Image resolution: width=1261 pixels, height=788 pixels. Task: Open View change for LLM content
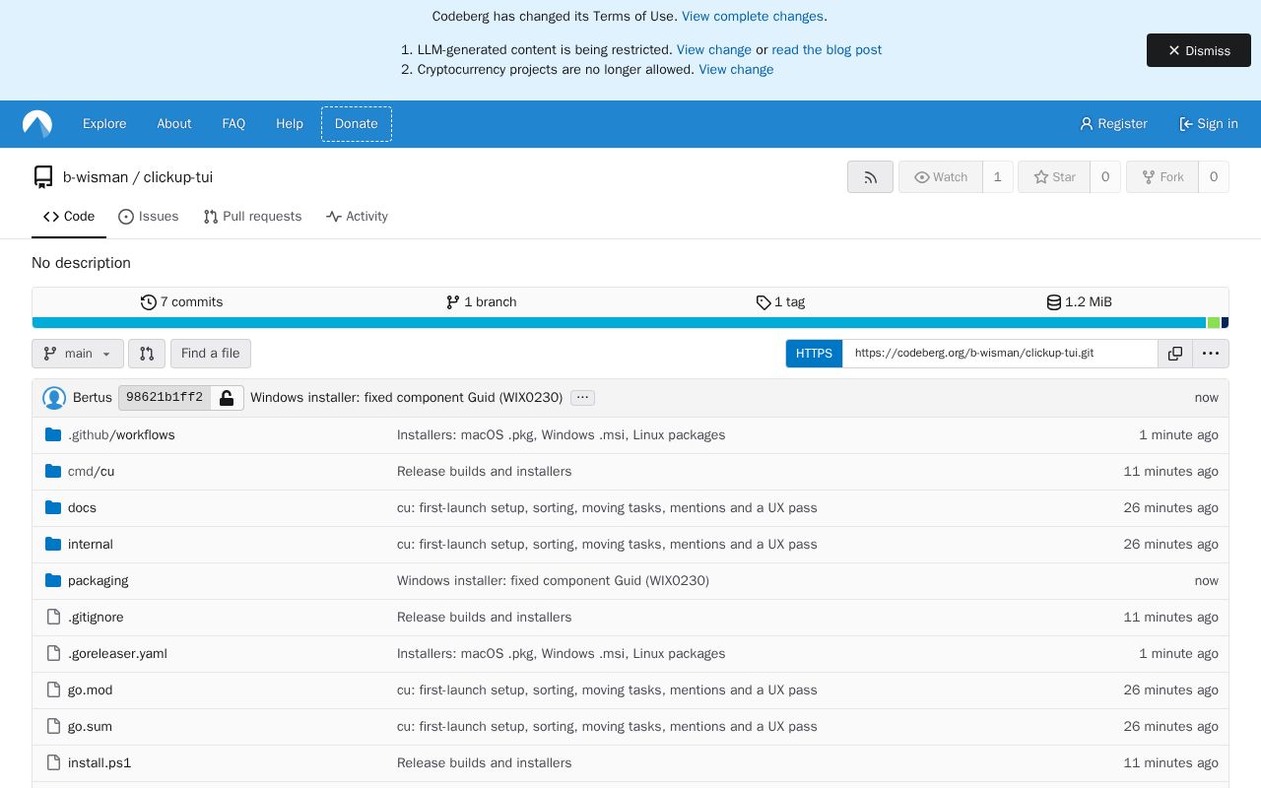pos(714,50)
